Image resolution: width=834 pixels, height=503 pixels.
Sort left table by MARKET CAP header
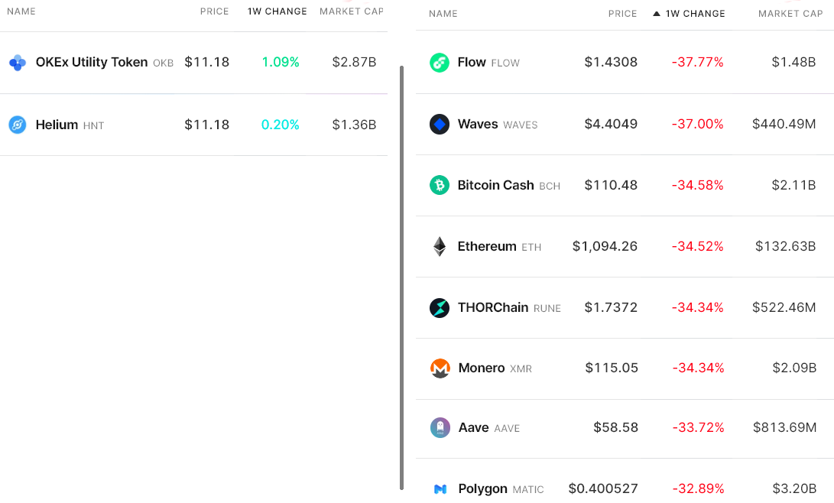(351, 11)
